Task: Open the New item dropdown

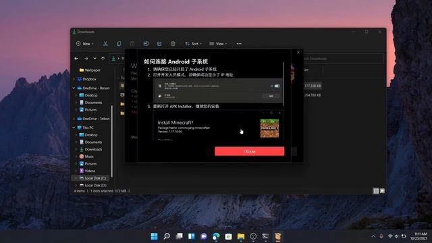Action: click(85, 44)
